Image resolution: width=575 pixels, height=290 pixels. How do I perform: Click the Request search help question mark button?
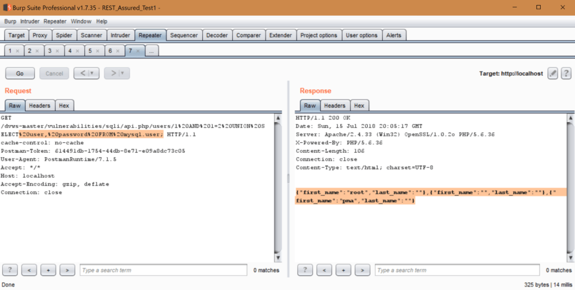pos(11,270)
